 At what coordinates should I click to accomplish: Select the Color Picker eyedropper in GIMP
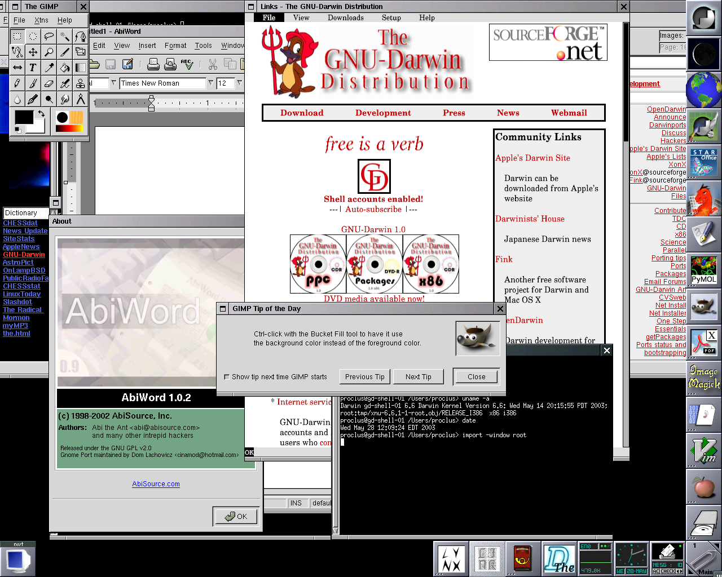pos(49,68)
